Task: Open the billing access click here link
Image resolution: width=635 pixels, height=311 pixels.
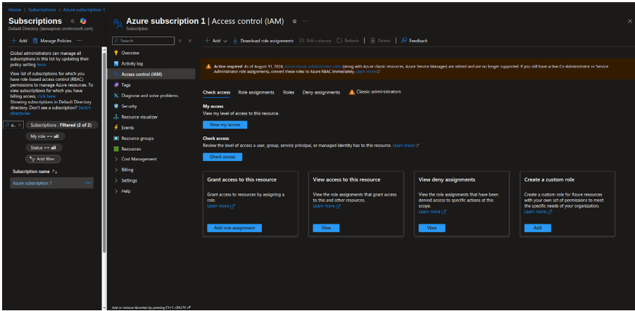Action: [46, 96]
